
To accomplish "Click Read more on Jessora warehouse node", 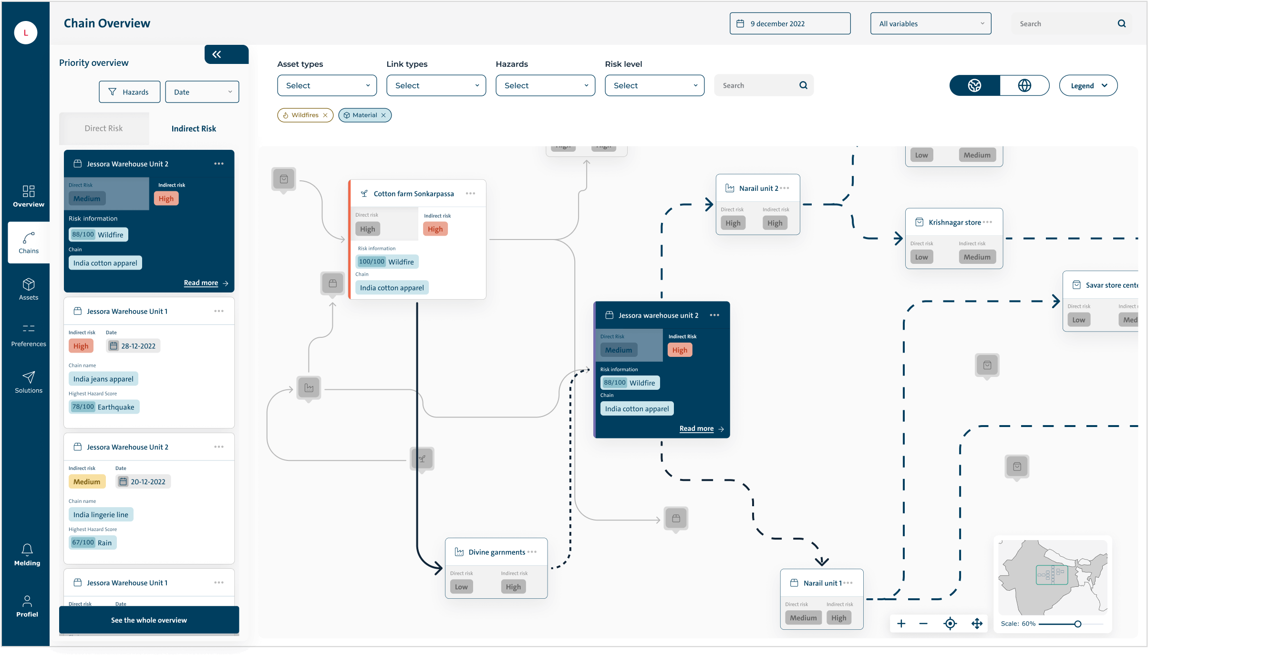I will coord(696,428).
